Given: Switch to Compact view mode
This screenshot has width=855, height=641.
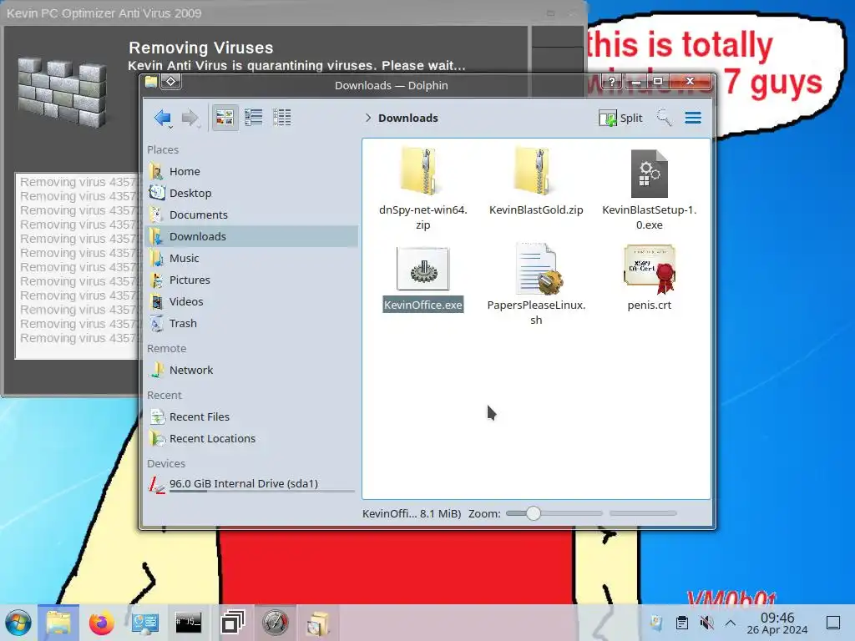Looking at the screenshot, I should tap(253, 117).
